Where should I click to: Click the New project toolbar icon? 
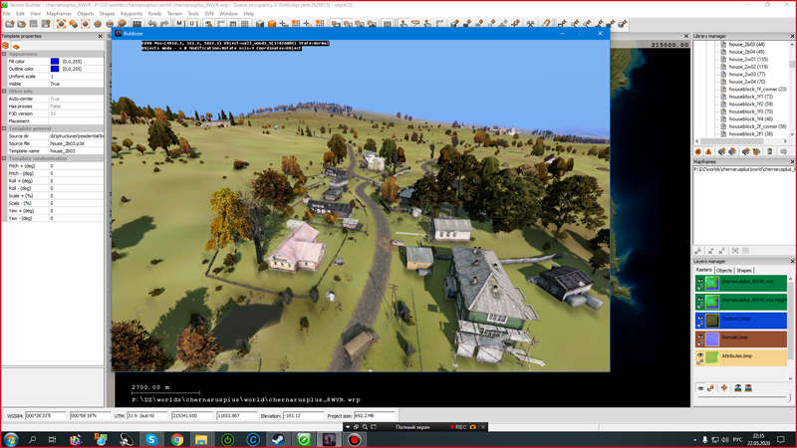pos(9,24)
